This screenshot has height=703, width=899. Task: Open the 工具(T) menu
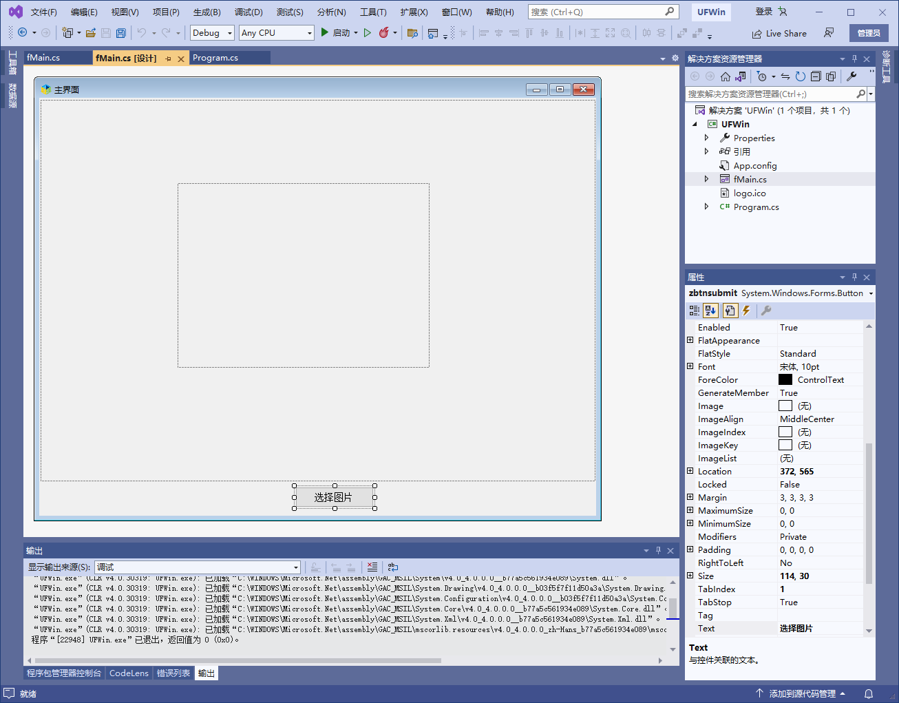tap(373, 12)
